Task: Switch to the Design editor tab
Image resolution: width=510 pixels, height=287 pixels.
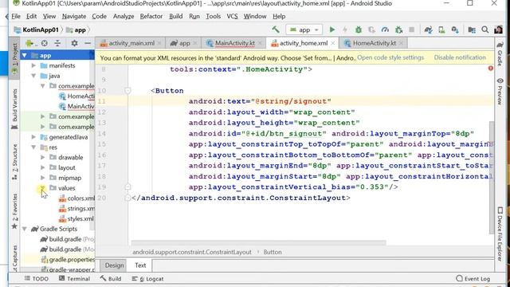Action: tap(114, 265)
